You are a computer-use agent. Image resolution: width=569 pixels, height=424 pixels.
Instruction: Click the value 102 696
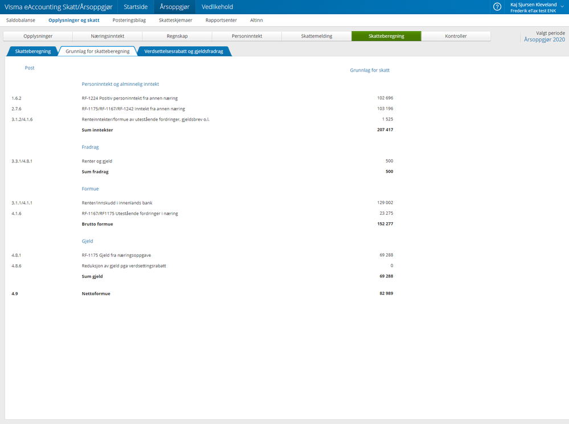pos(385,98)
